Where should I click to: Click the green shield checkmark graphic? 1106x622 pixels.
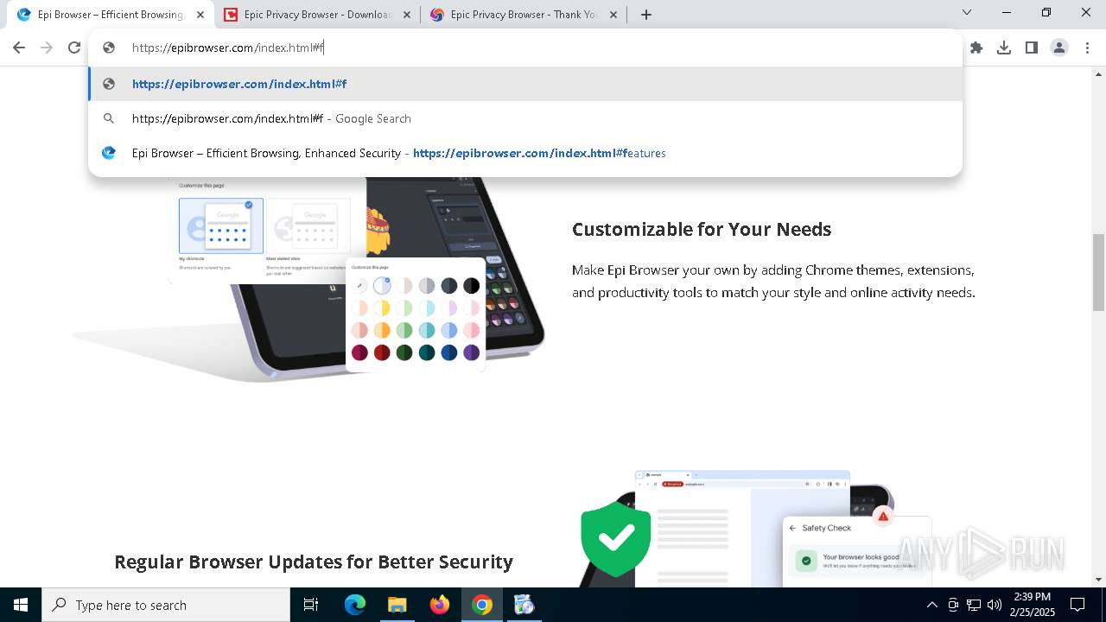615,537
